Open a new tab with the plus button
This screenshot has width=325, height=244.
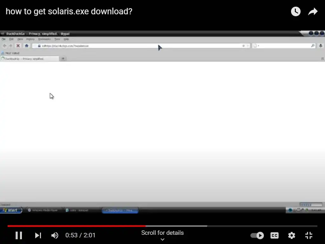coord(63,59)
